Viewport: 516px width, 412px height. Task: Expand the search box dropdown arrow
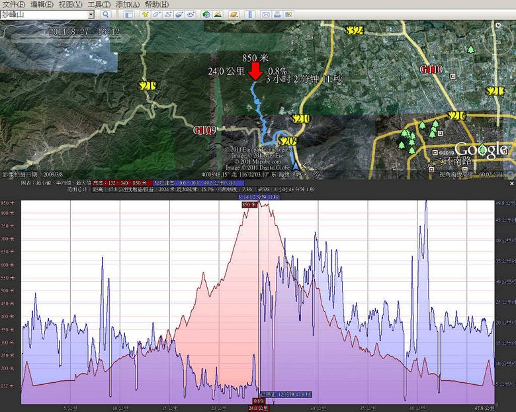91,14
